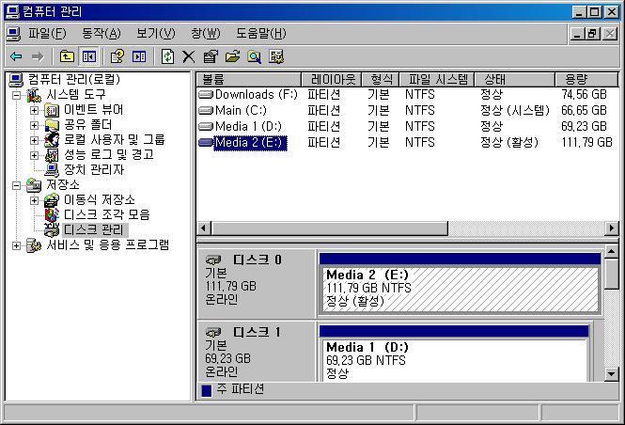Click the 74.56 GB capacity cell

[x=584, y=94]
